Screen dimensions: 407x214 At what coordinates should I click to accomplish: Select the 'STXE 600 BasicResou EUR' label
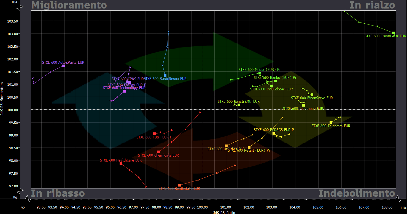pos(165,79)
